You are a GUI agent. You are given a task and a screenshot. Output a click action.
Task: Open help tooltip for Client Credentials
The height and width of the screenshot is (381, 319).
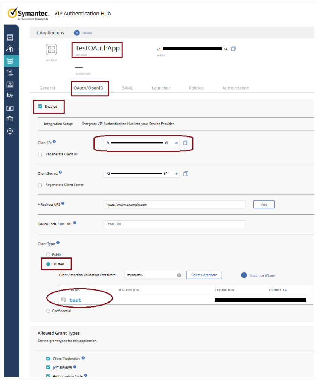click(83, 358)
